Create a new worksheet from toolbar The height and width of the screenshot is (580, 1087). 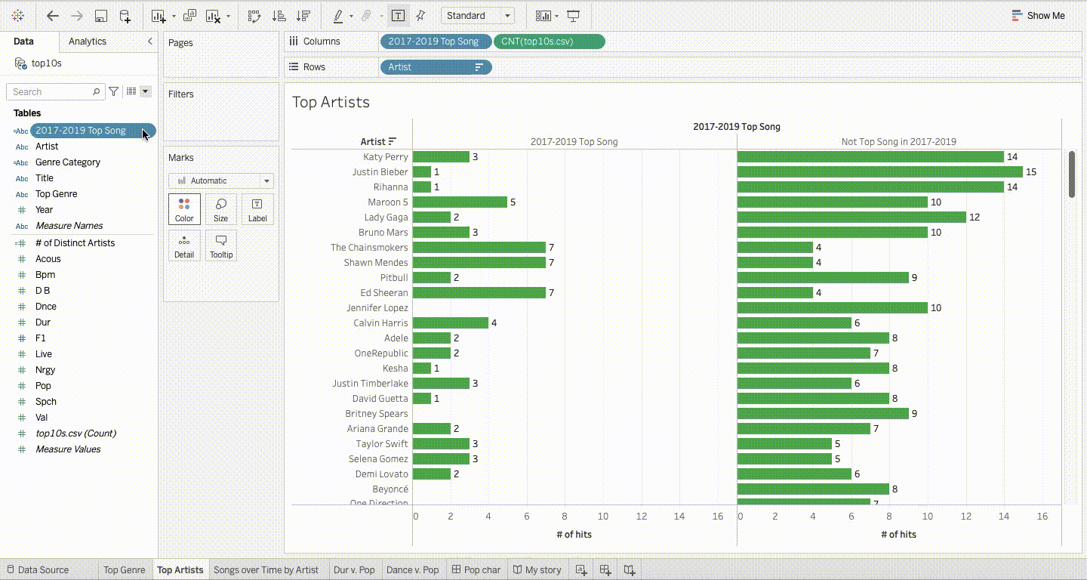click(x=158, y=16)
